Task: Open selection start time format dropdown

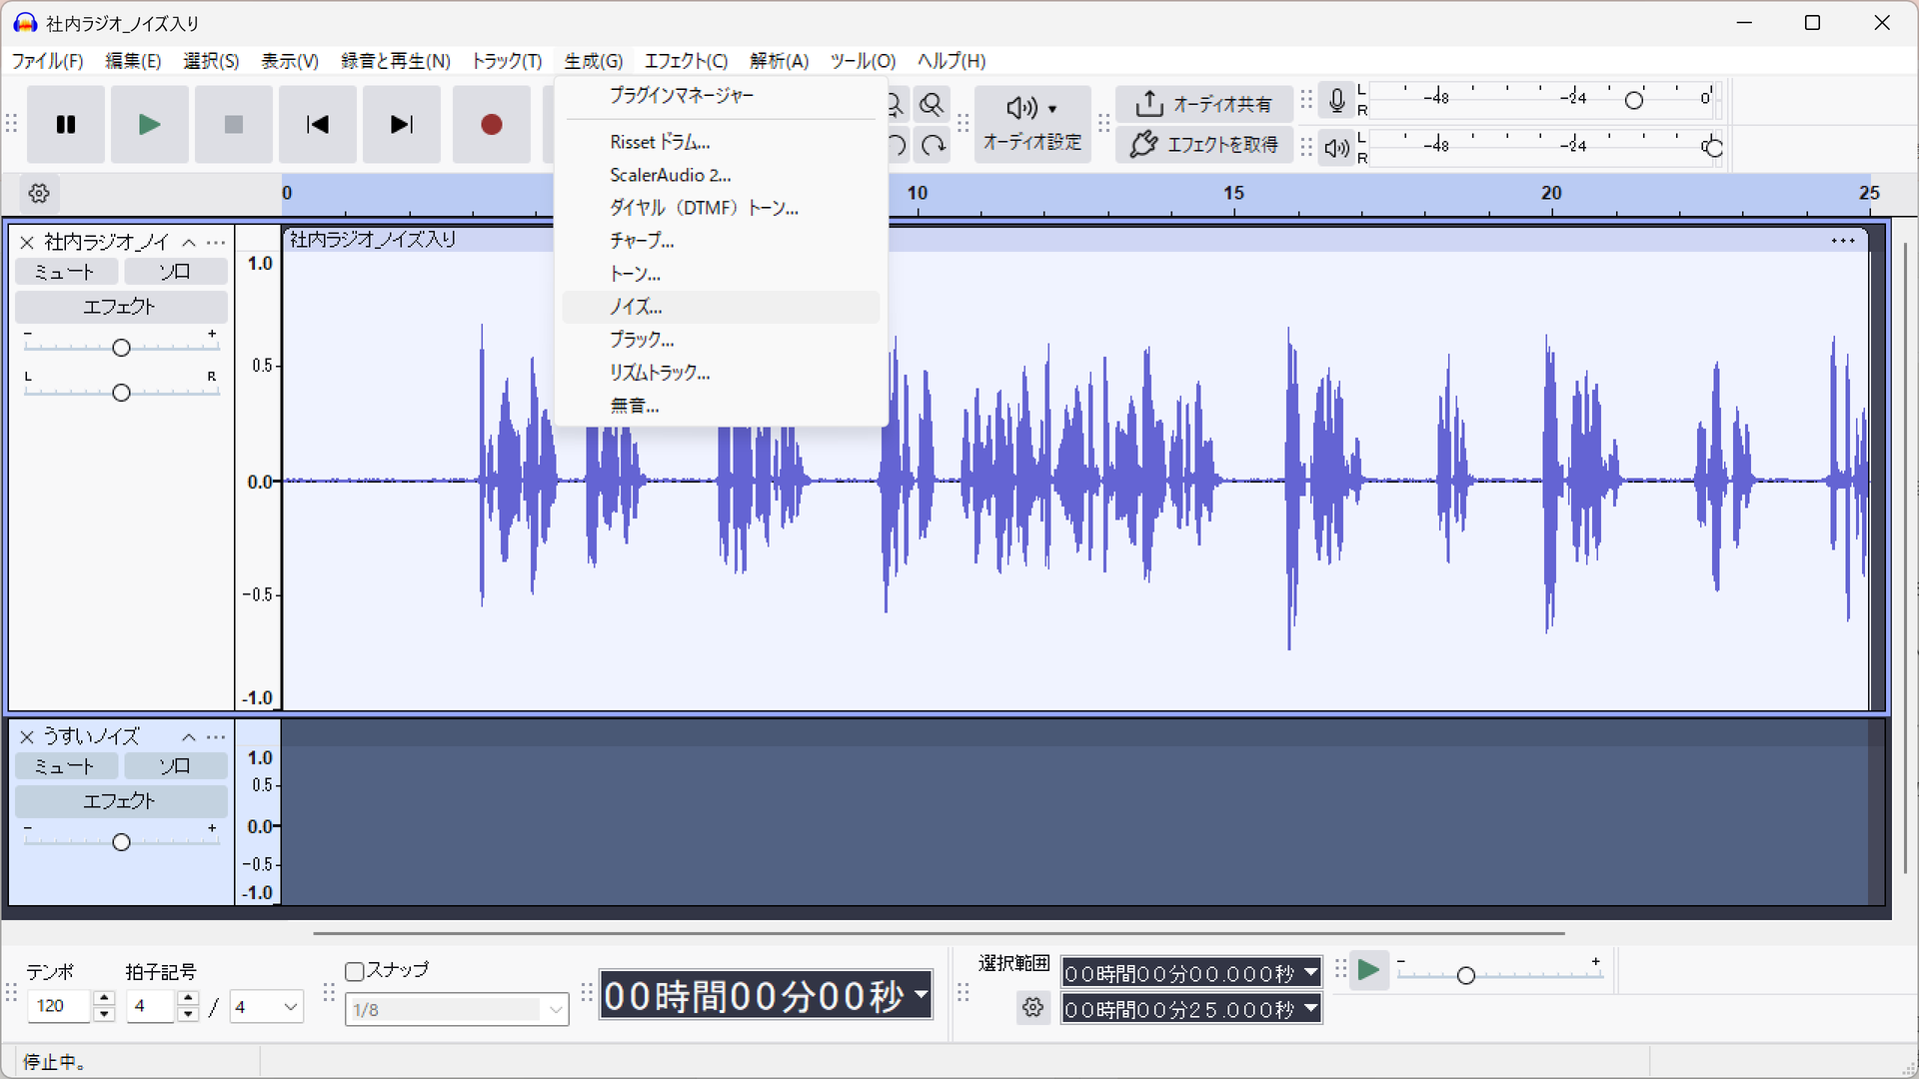Action: (1310, 972)
